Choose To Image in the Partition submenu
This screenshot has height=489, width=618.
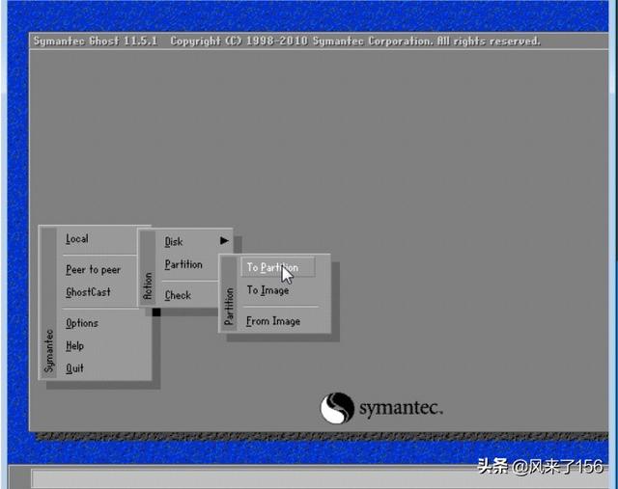(268, 290)
